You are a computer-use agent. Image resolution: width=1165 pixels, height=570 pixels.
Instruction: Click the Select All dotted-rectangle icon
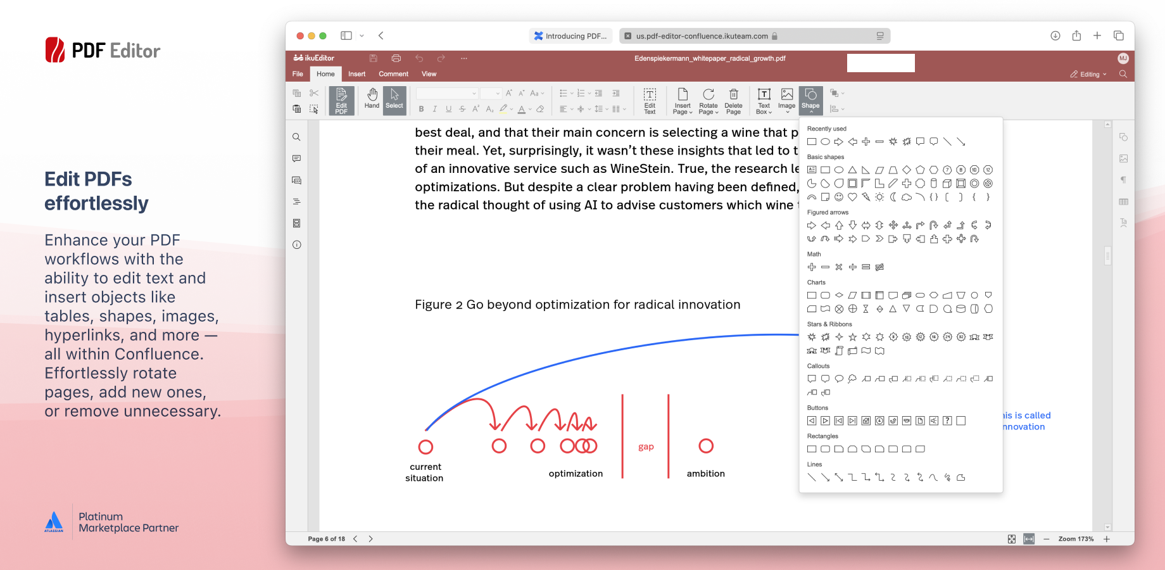point(314,109)
